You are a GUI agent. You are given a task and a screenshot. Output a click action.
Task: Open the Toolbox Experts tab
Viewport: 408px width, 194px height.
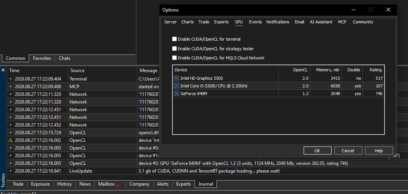click(x=183, y=184)
